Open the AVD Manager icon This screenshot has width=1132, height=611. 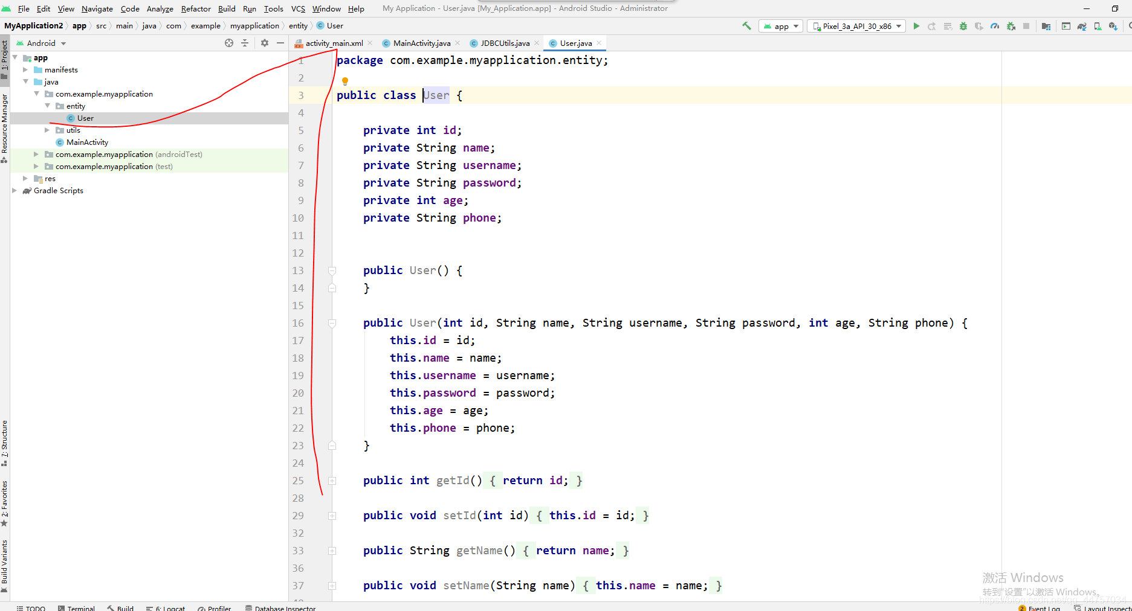coord(1097,26)
